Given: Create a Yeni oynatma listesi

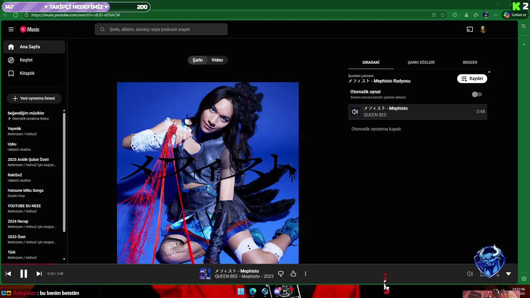Looking at the screenshot, I should [34, 99].
